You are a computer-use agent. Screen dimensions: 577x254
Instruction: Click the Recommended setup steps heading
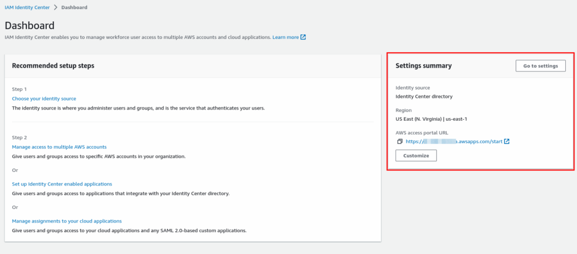53,66
